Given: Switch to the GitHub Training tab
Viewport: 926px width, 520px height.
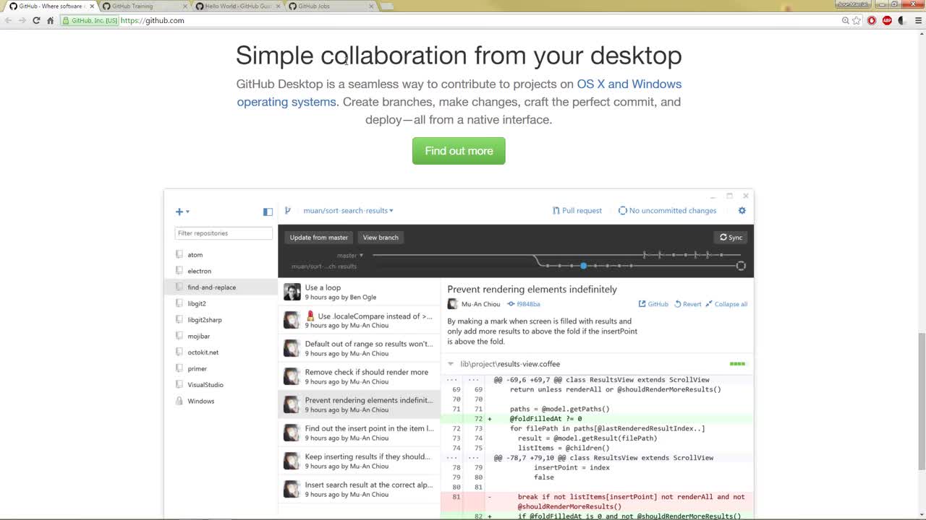Looking at the screenshot, I should click(x=143, y=6).
